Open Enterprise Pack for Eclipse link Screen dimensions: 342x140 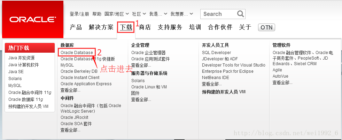[x=228, y=71]
